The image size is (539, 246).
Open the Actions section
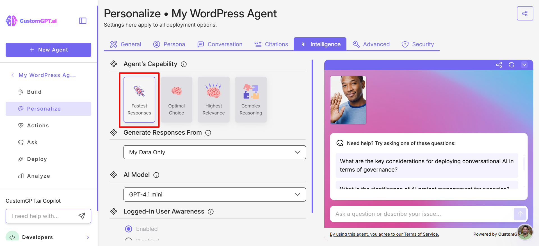pos(48,125)
